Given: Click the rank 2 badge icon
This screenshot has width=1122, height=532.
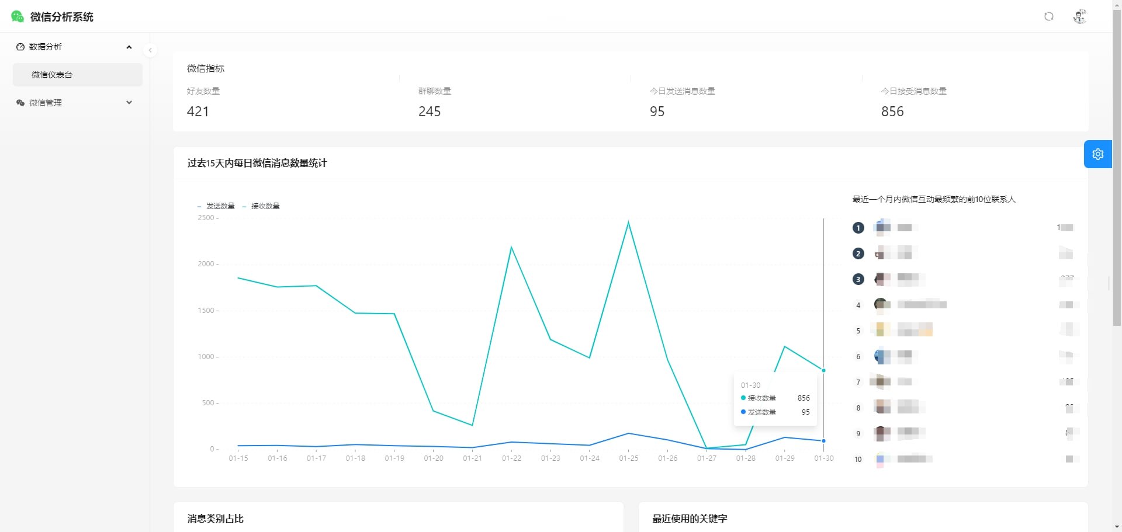Looking at the screenshot, I should coord(858,253).
